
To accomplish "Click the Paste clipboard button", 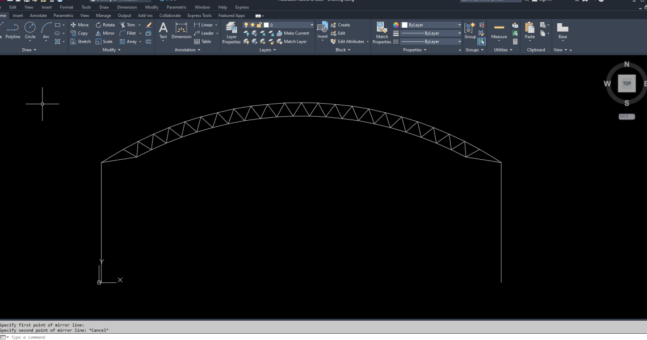I will click(530, 31).
